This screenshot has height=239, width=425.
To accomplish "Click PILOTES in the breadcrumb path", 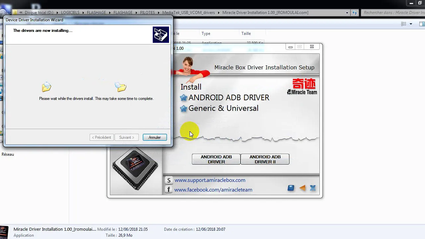I will (147, 13).
